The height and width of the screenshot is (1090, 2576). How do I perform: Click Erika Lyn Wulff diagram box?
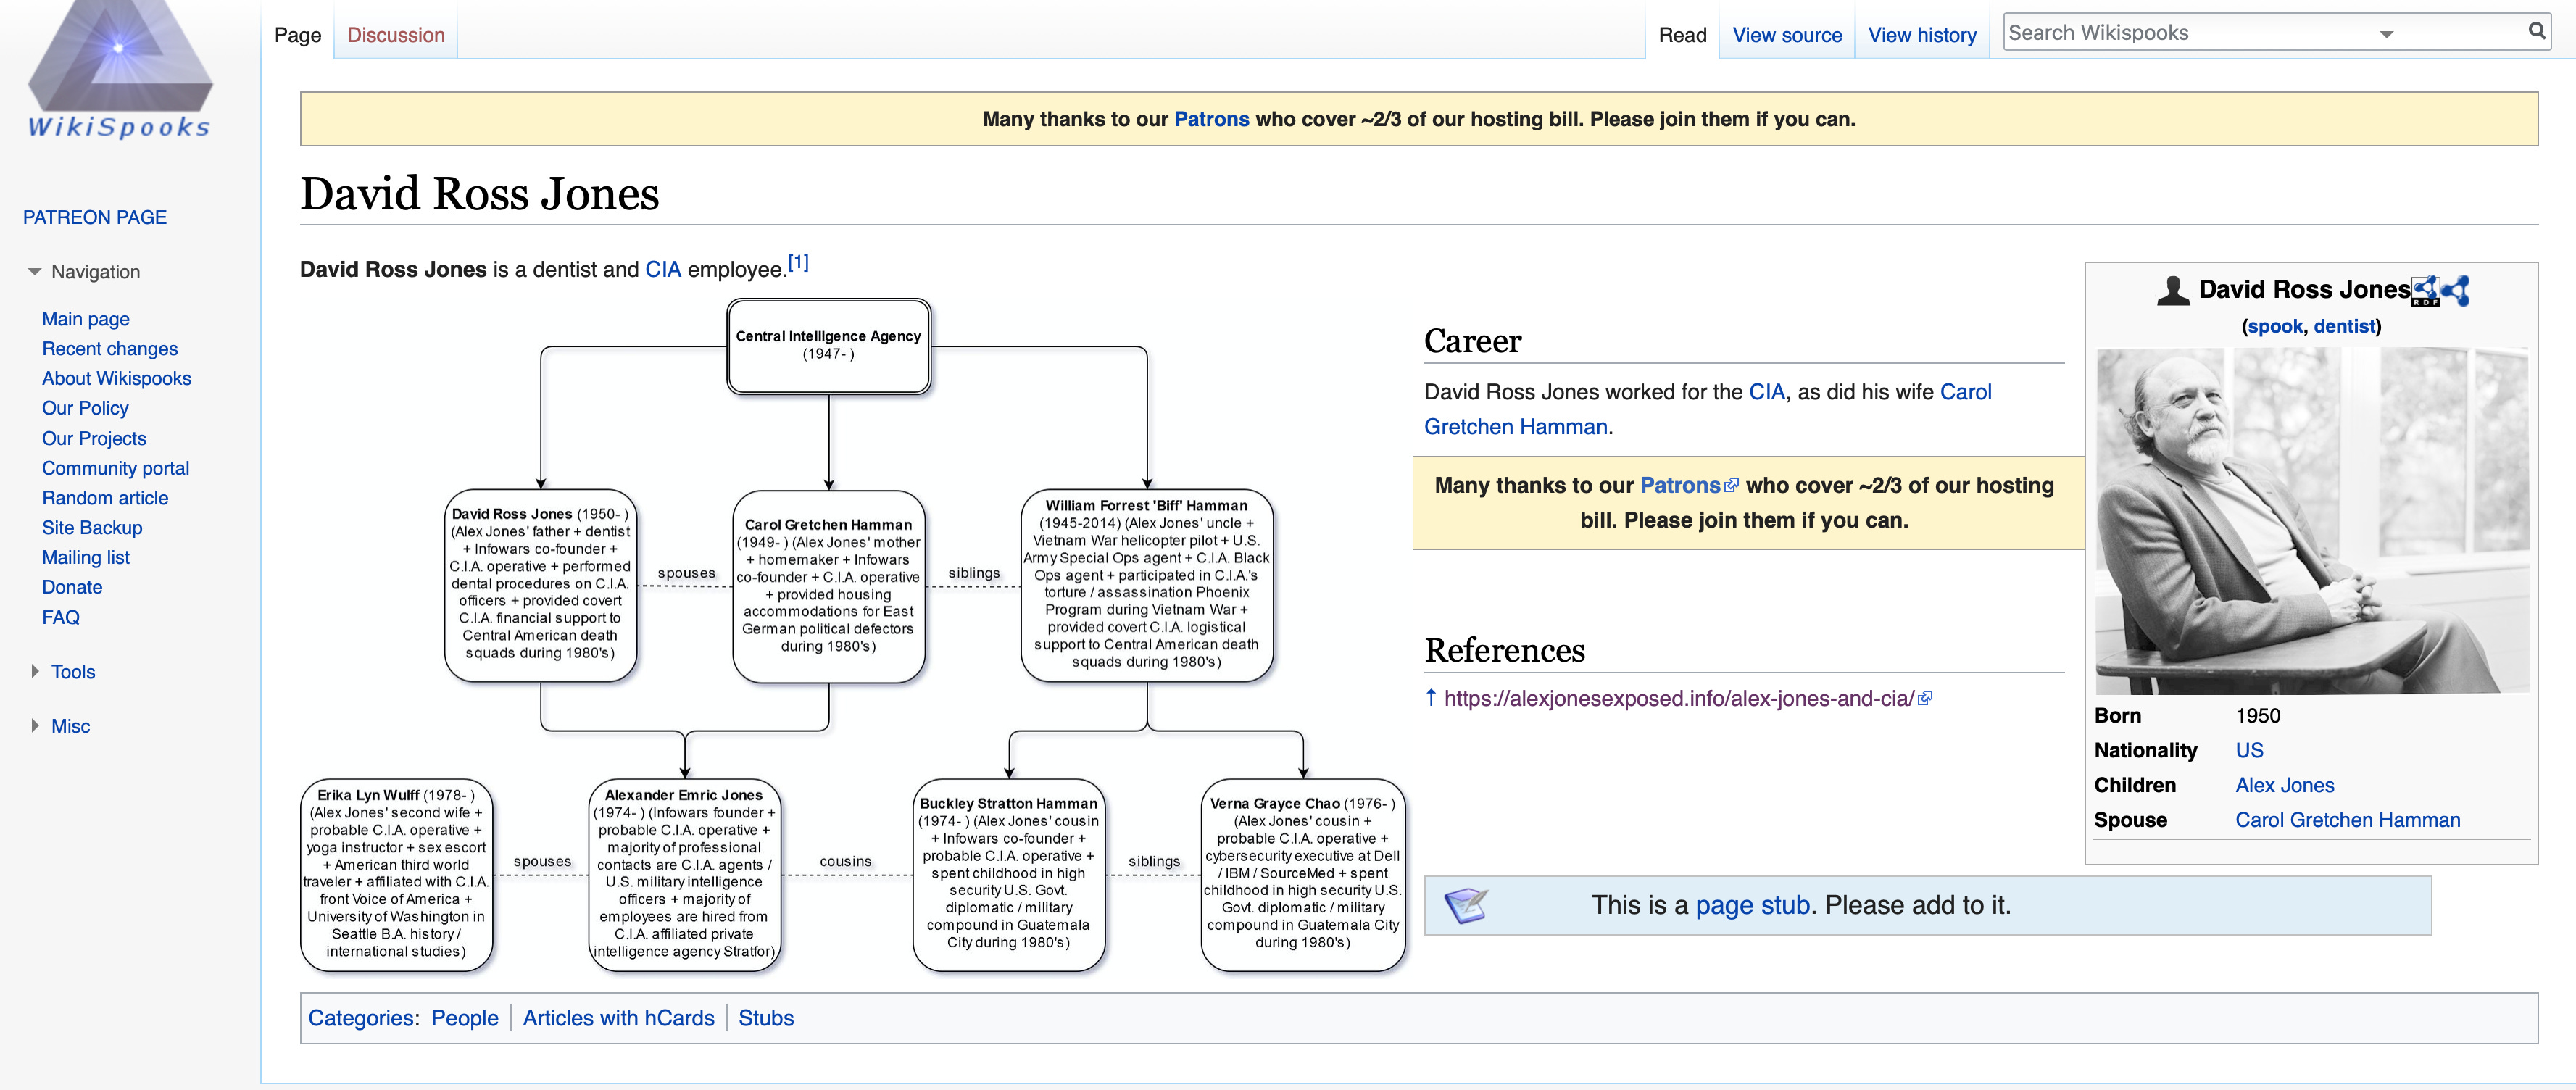click(x=396, y=873)
